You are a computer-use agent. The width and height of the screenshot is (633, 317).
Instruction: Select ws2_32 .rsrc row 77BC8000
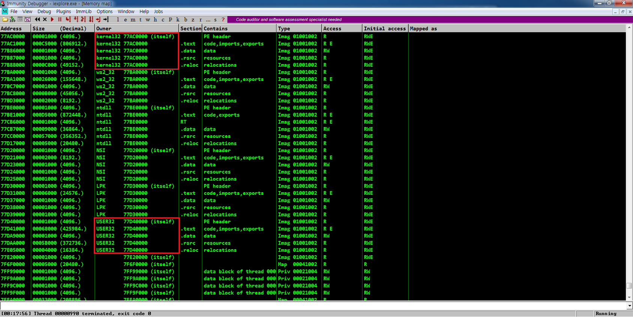pyautogui.click(x=313, y=94)
